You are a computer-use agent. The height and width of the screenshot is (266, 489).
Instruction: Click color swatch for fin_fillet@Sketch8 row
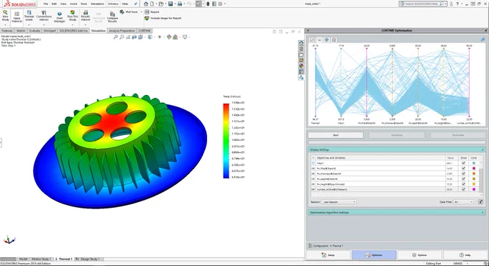click(x=474, y=168)
